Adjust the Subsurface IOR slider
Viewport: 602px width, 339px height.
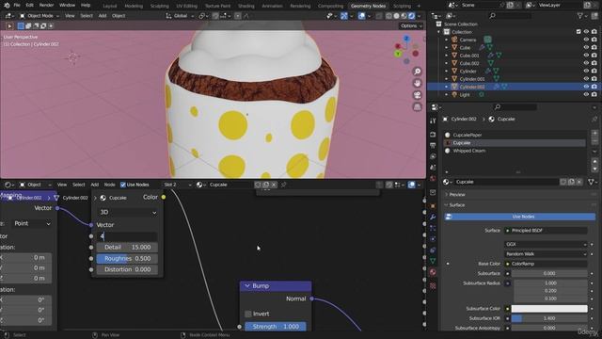click(x=549, y=318)
